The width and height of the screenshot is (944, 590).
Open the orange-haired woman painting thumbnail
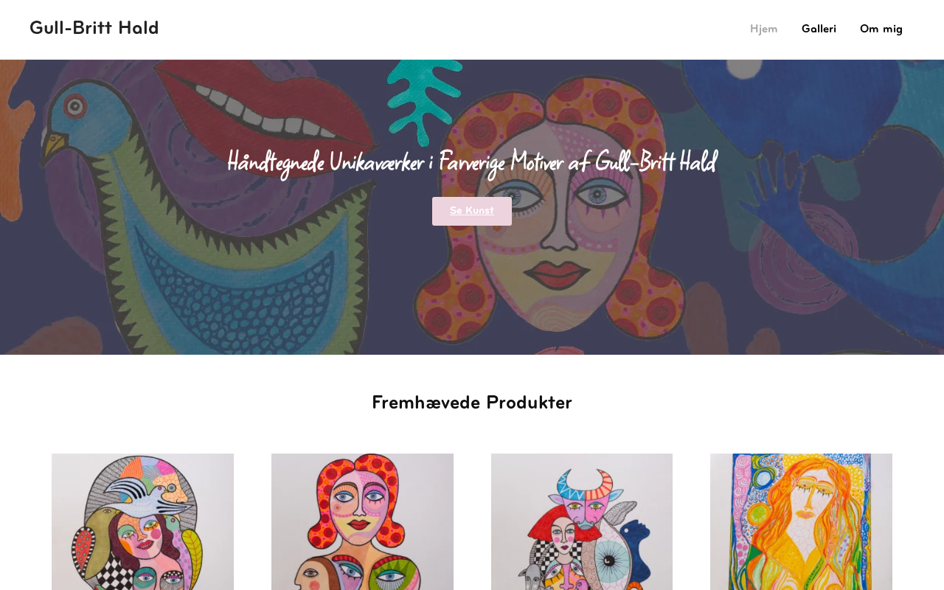[x=801, y=521]
